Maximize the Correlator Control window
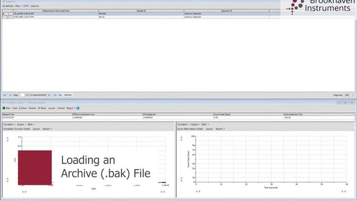This screenshot has width=357, height=201. pos(346,103)
